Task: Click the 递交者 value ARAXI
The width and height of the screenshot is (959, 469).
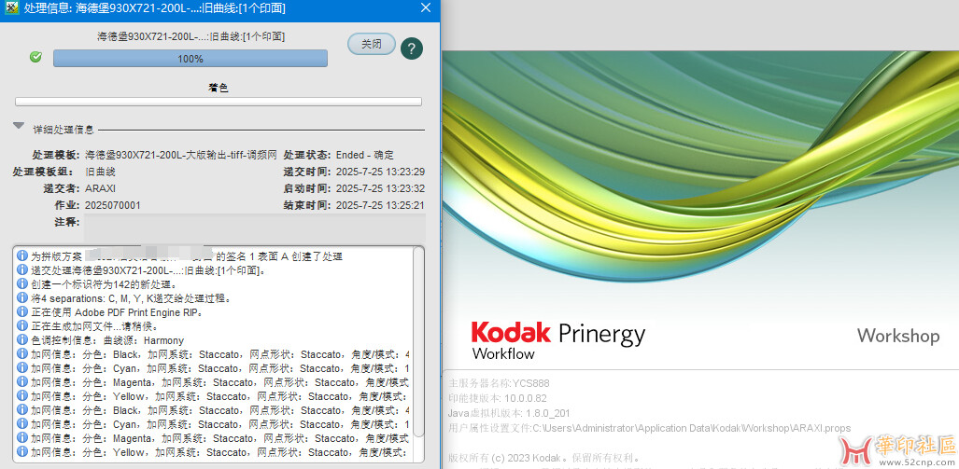Action: tap(100, 188)
